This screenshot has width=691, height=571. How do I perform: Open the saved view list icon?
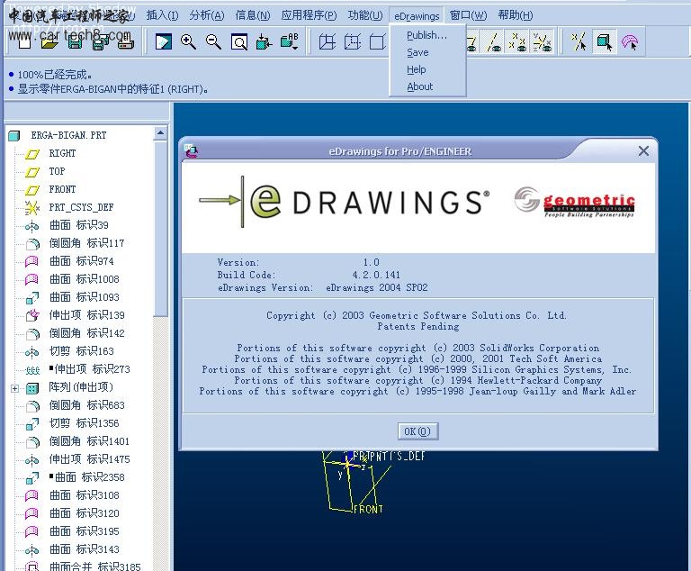click(x=290, y=42)
